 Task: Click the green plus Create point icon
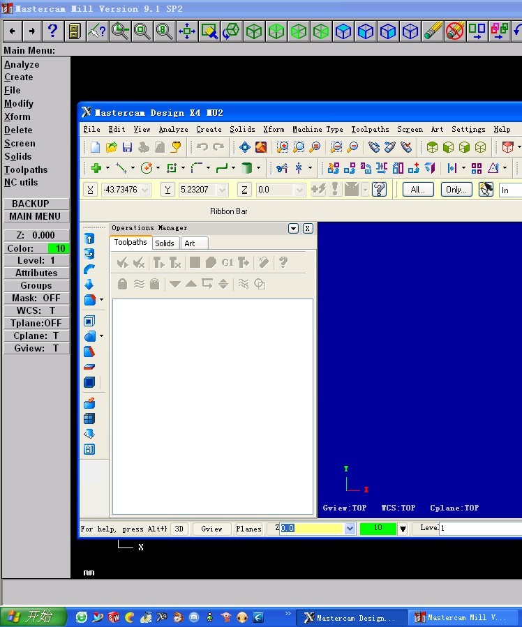[96, 168]
